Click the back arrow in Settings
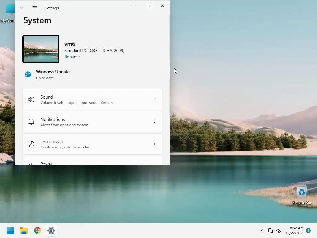The height and width of the screenshot is (238, 317). [22, 8]
